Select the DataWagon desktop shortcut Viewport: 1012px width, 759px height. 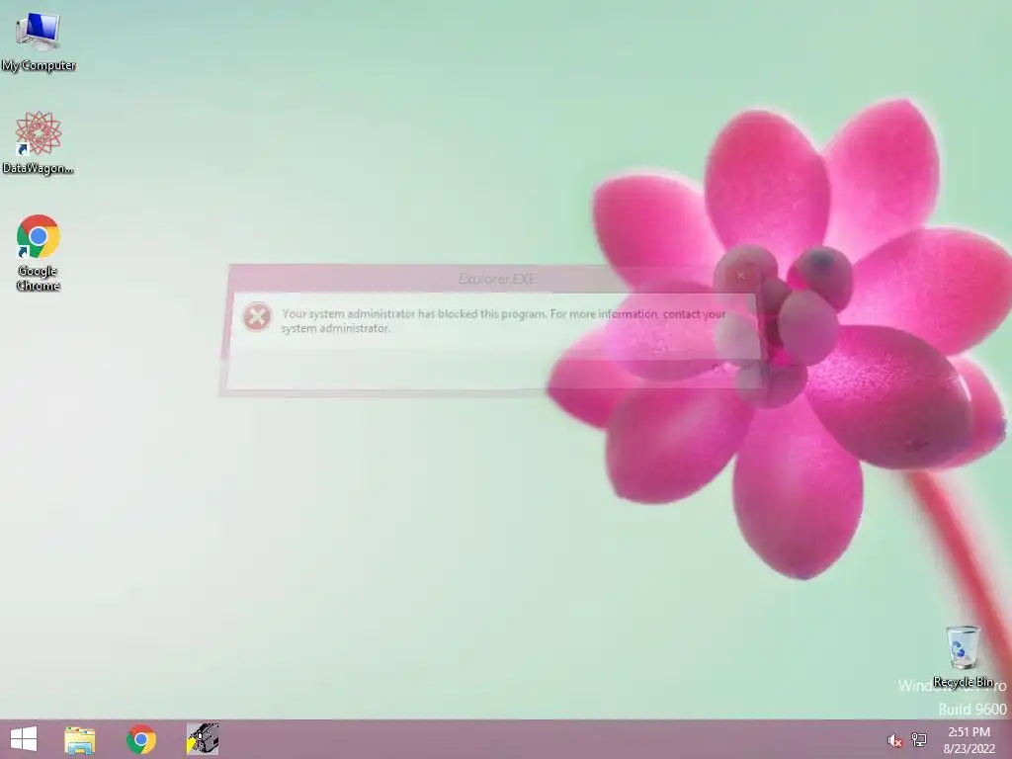click(x=39, y=142)
